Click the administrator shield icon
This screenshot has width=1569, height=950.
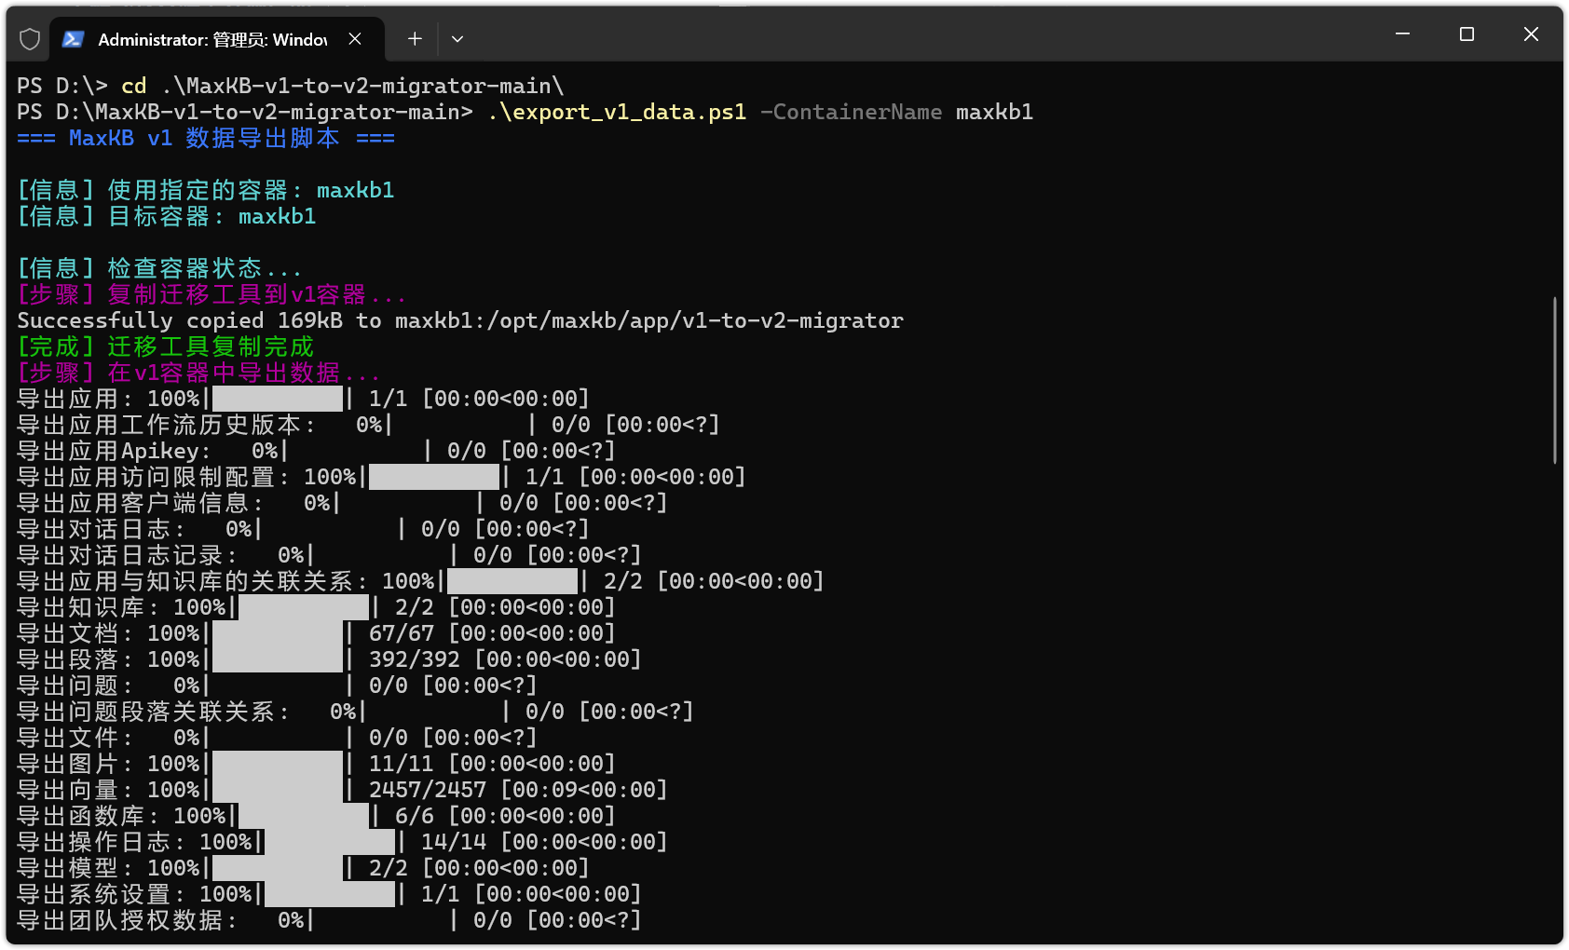30,39
